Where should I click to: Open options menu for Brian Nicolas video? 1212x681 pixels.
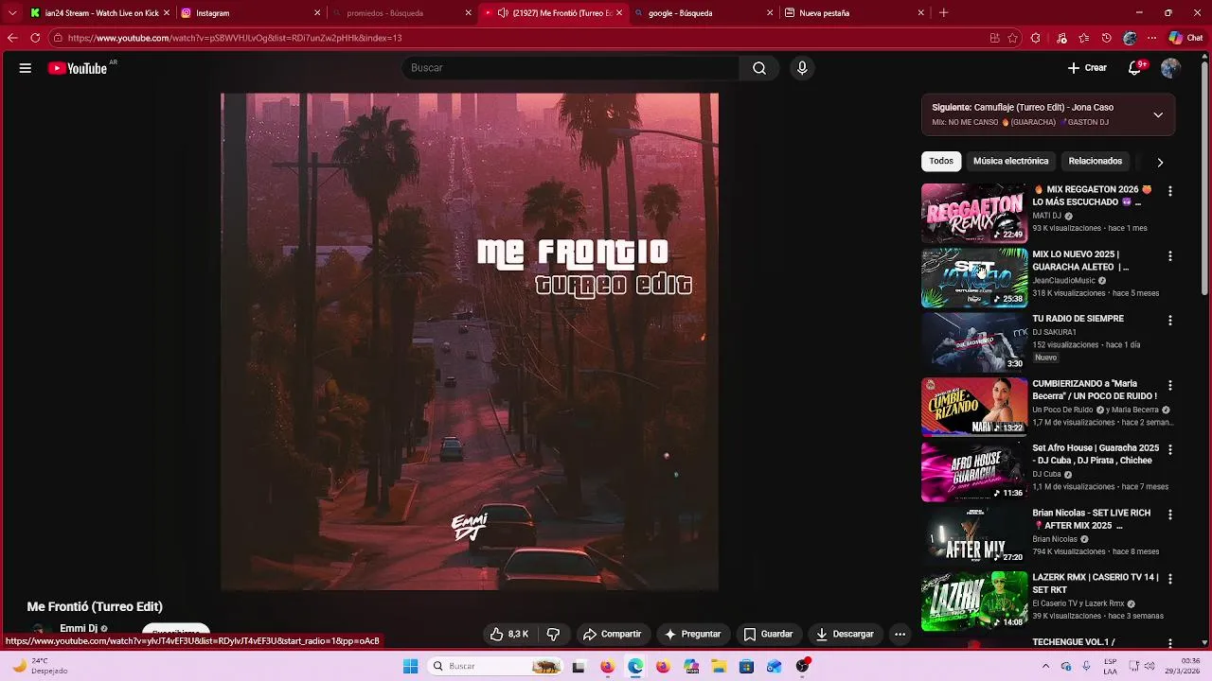tap(1170, 515)
